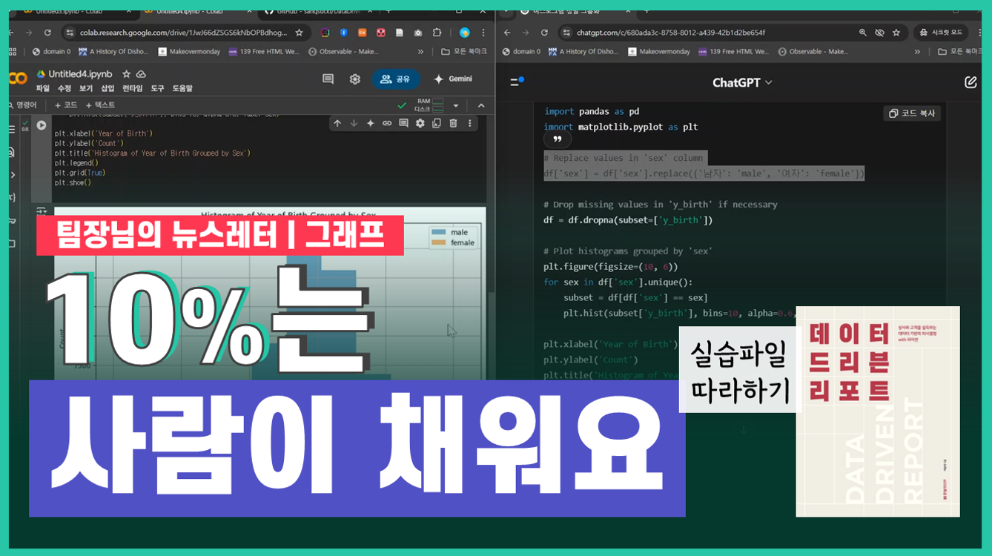Reload the ChatGPT browser page
The image size is (992, 556).
544,33
